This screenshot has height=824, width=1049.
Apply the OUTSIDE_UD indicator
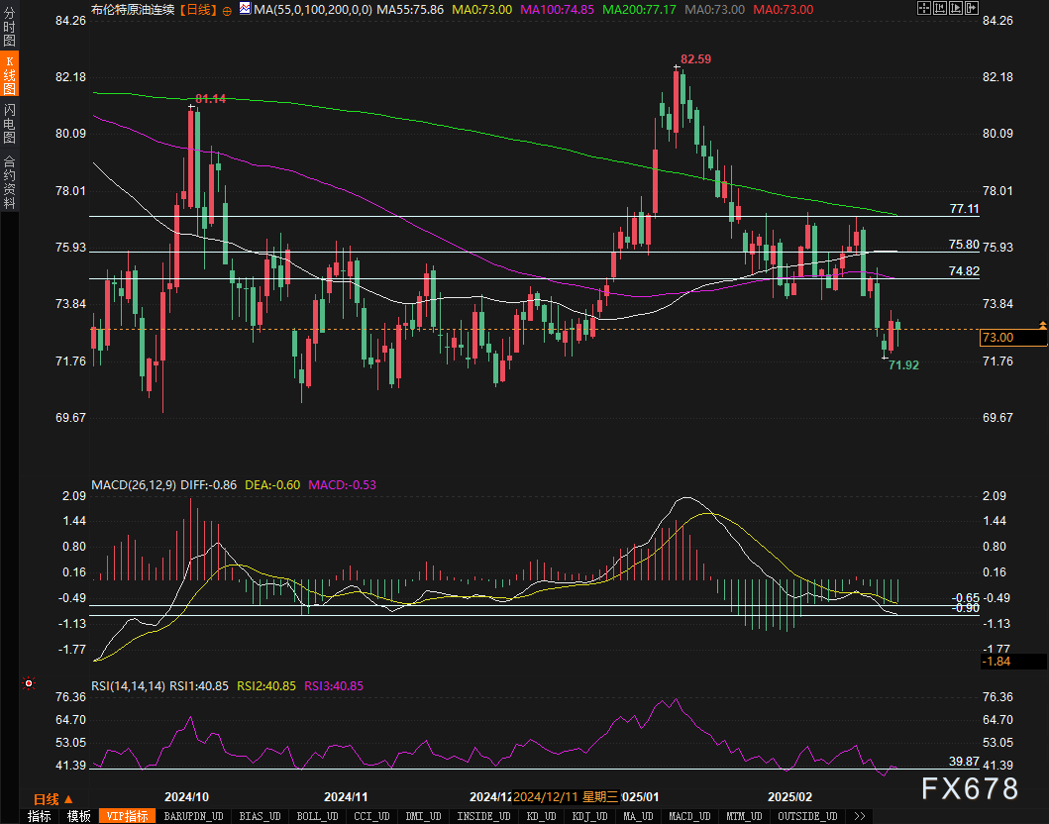807,816
